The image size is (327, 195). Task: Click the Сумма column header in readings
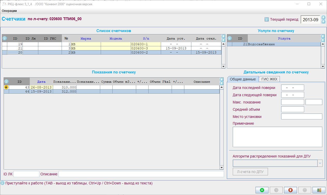pos(106,82)
